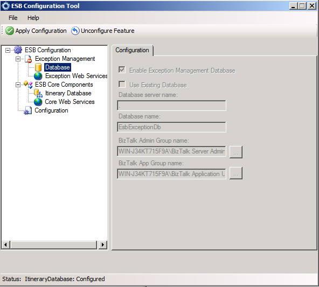This screenshot has height=287, width=319.
Task: Click the 'Database name:' label
Action: click(140, 116)
